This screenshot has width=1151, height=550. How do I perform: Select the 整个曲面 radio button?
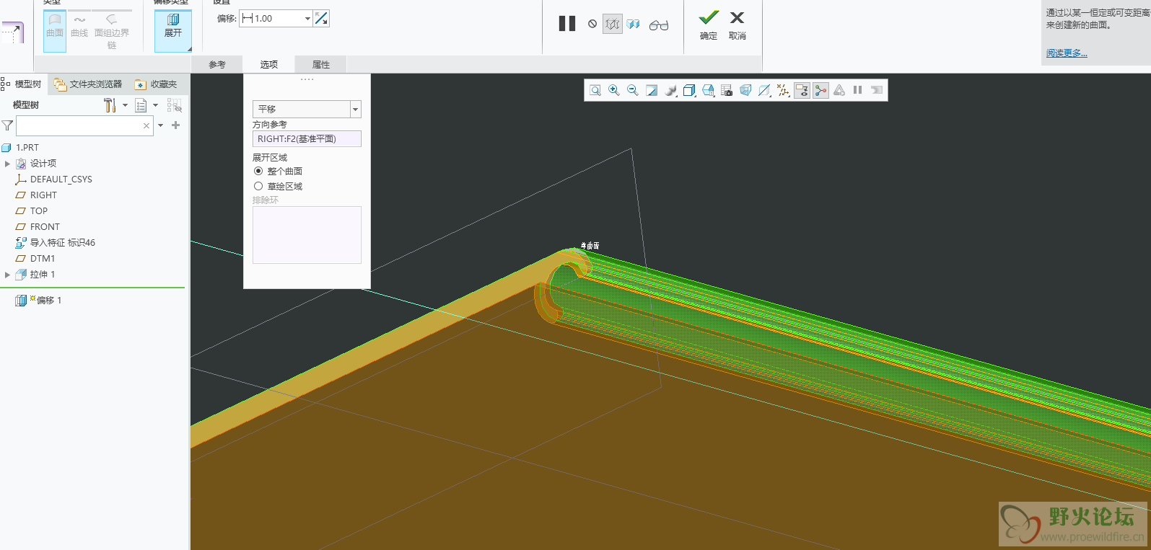tap(258, 171)
